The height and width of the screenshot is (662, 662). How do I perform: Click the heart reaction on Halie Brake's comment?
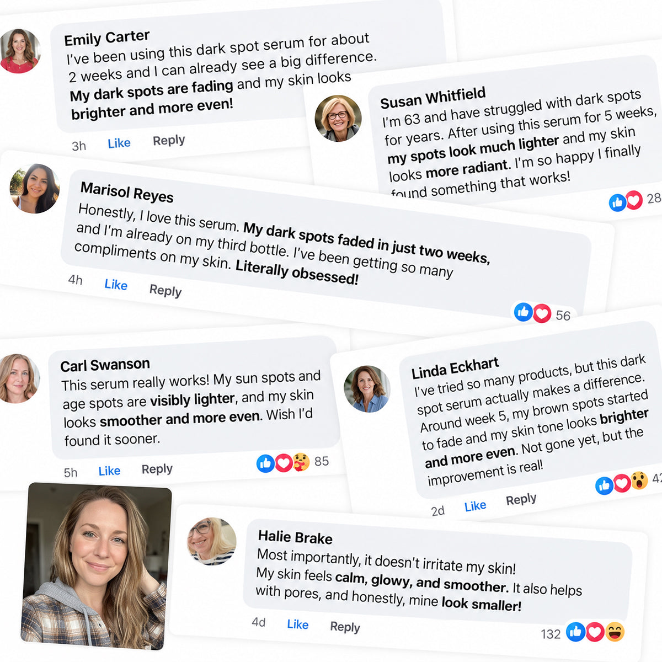pos(595,632)
